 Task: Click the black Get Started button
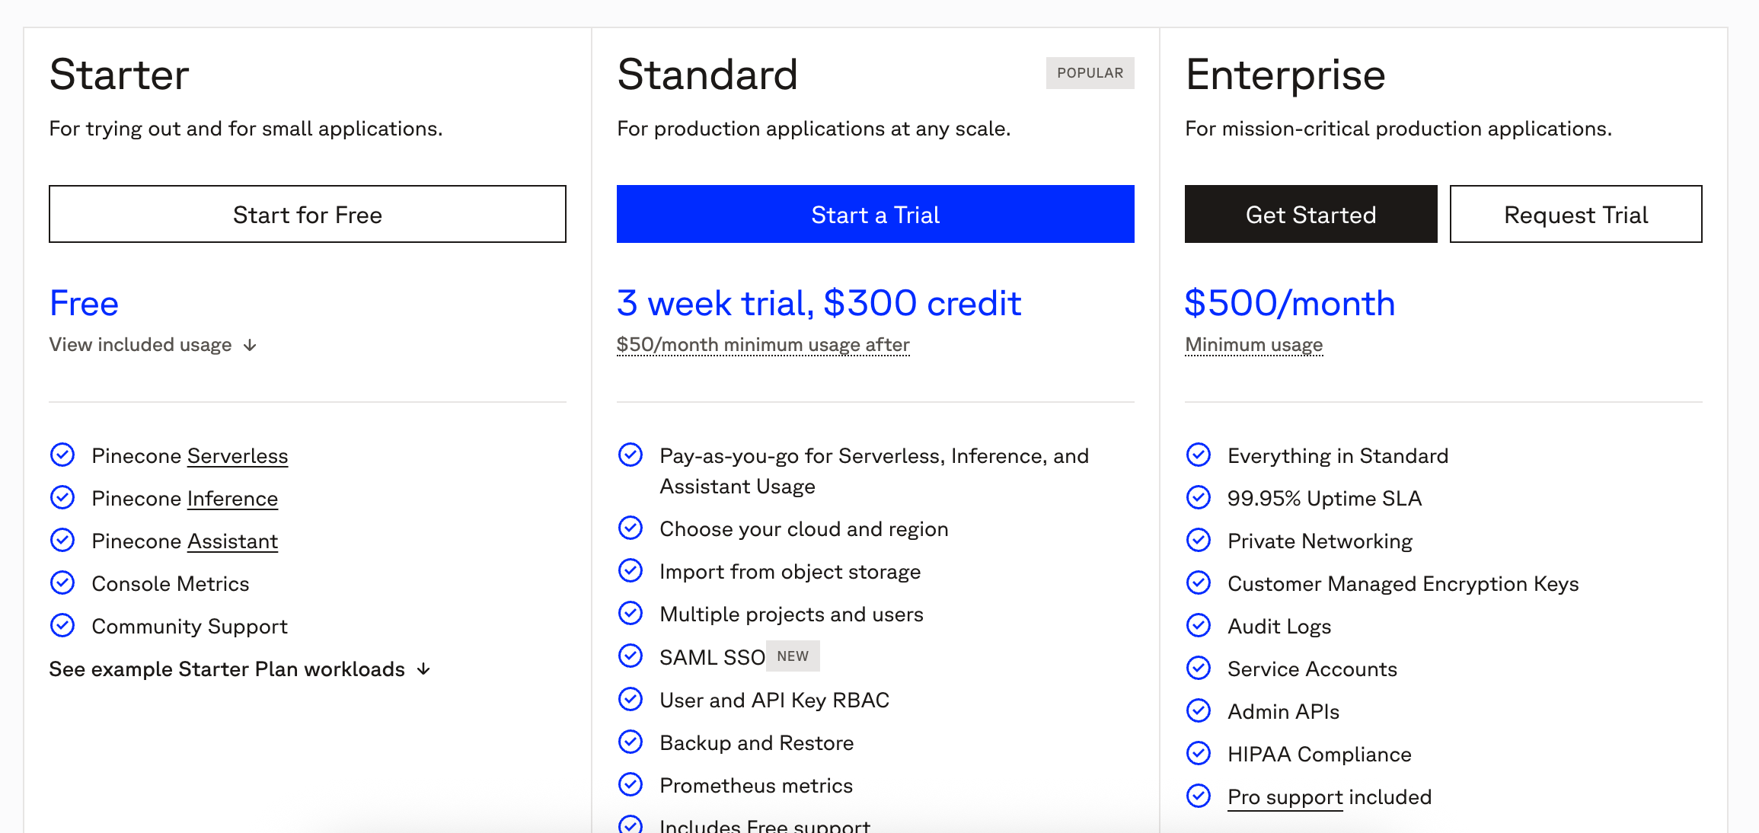1311,214
